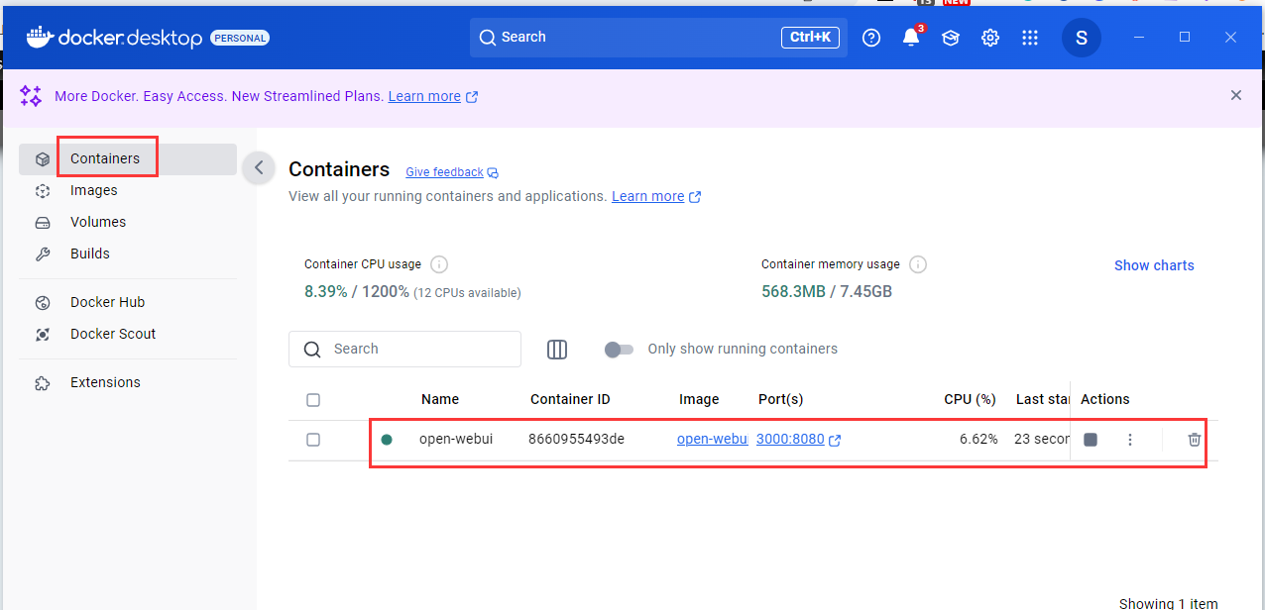The height and width of the screenshot is (610, 1265).
Task: Click the Container ID column header
Action: coord(570,399)
